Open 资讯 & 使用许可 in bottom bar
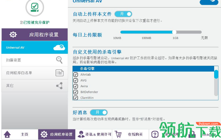This screenshot has width=221, height=140. [x=94, y=135]
